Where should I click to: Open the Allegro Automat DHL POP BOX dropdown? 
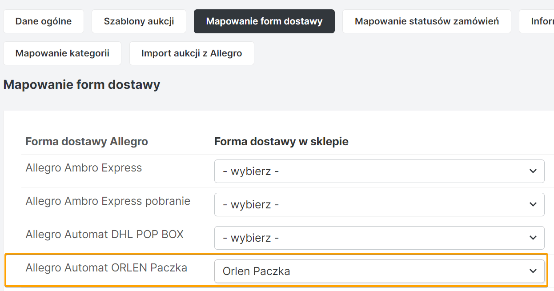(x=379, y=238)
